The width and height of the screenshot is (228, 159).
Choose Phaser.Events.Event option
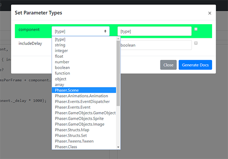84,107
